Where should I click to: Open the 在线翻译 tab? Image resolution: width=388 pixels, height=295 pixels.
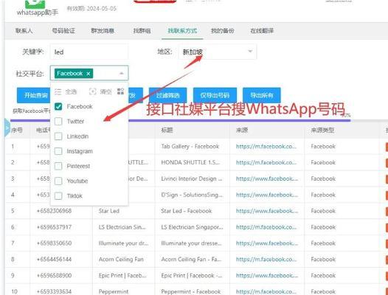pyautogui.click(x=262, y=31)
